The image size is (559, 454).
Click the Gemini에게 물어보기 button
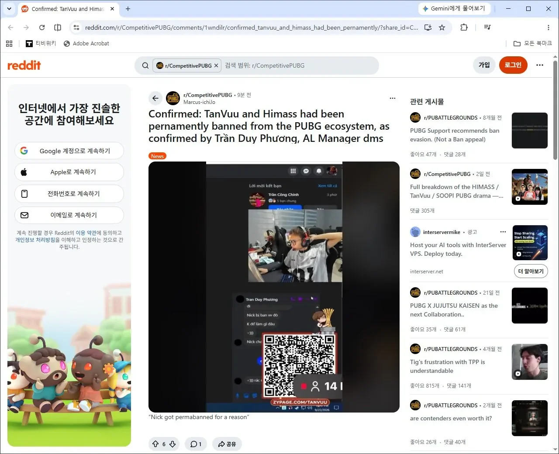click(454, 9)
